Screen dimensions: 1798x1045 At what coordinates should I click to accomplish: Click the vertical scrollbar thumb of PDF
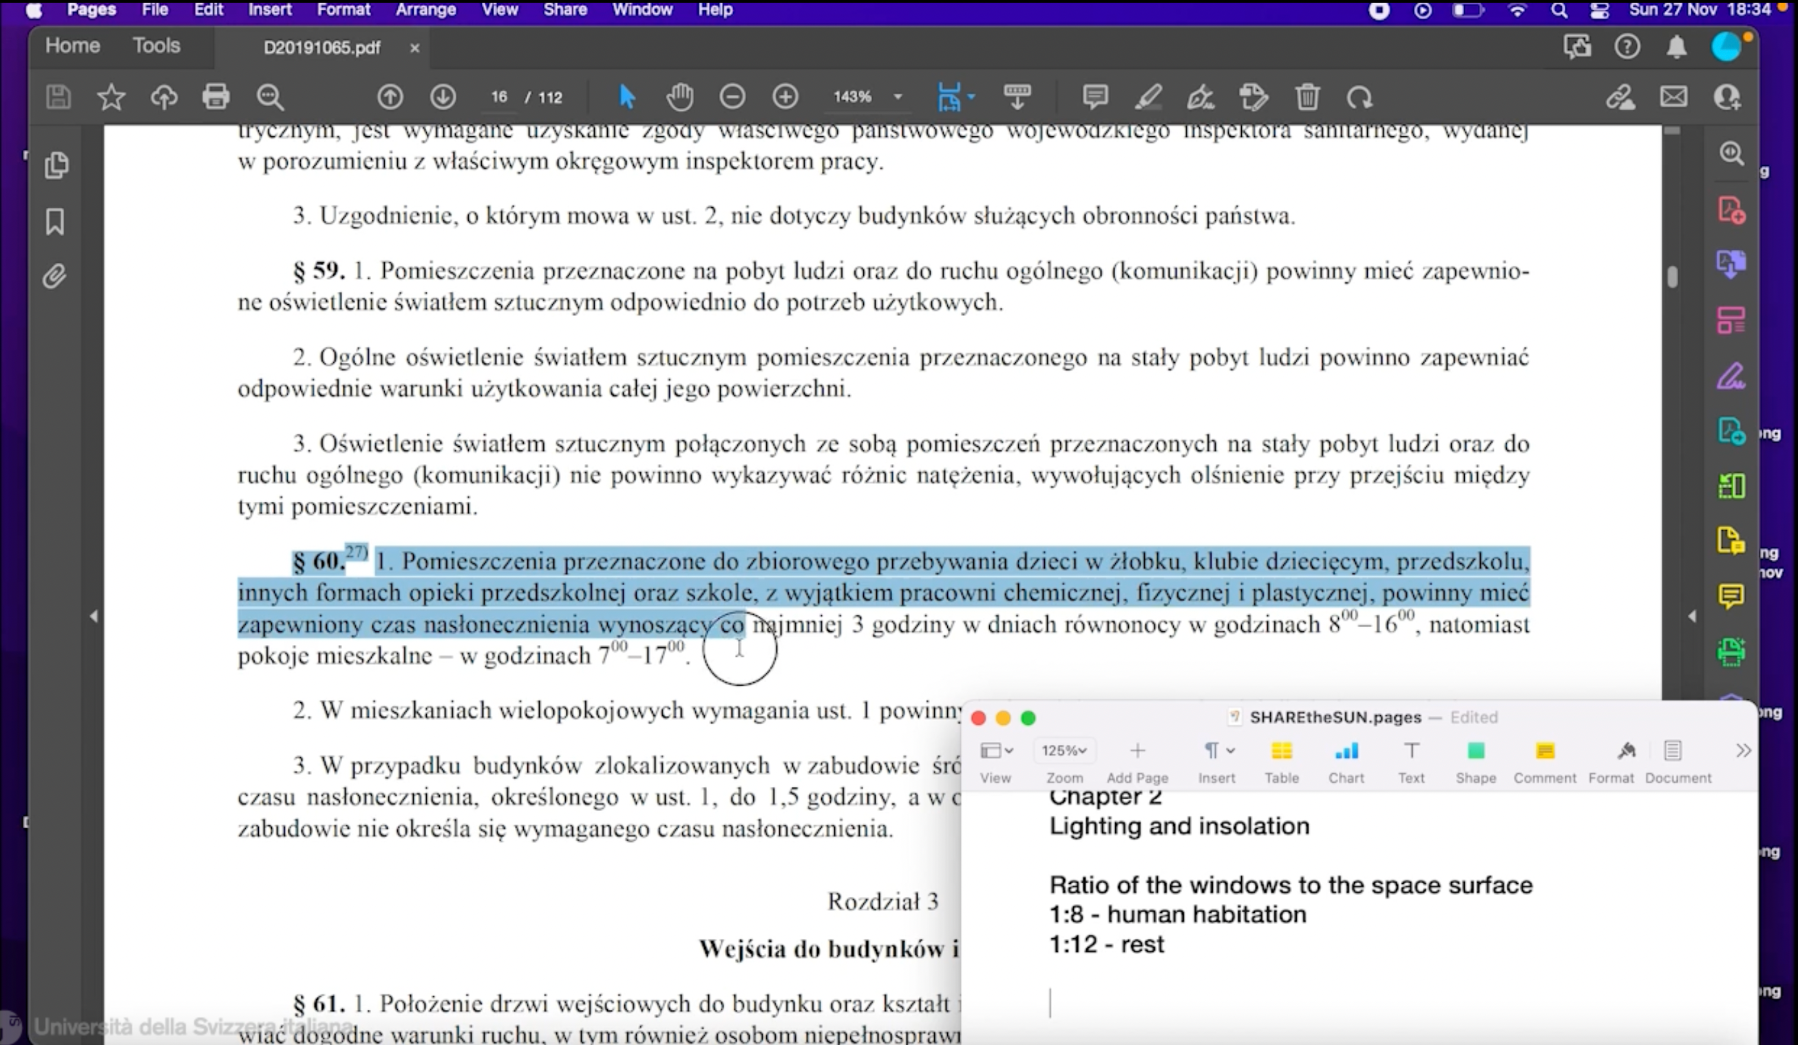tap(1672, 277)
